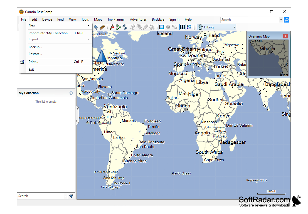Viewport: 308px width, 214px height.
Task: Open the Tools menu
Action: [85, 19]
